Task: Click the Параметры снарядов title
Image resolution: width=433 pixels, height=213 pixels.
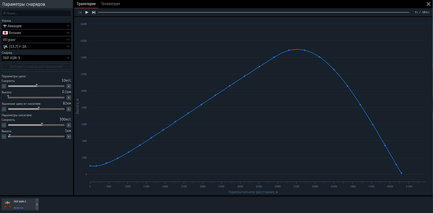Action: (24, 4)
